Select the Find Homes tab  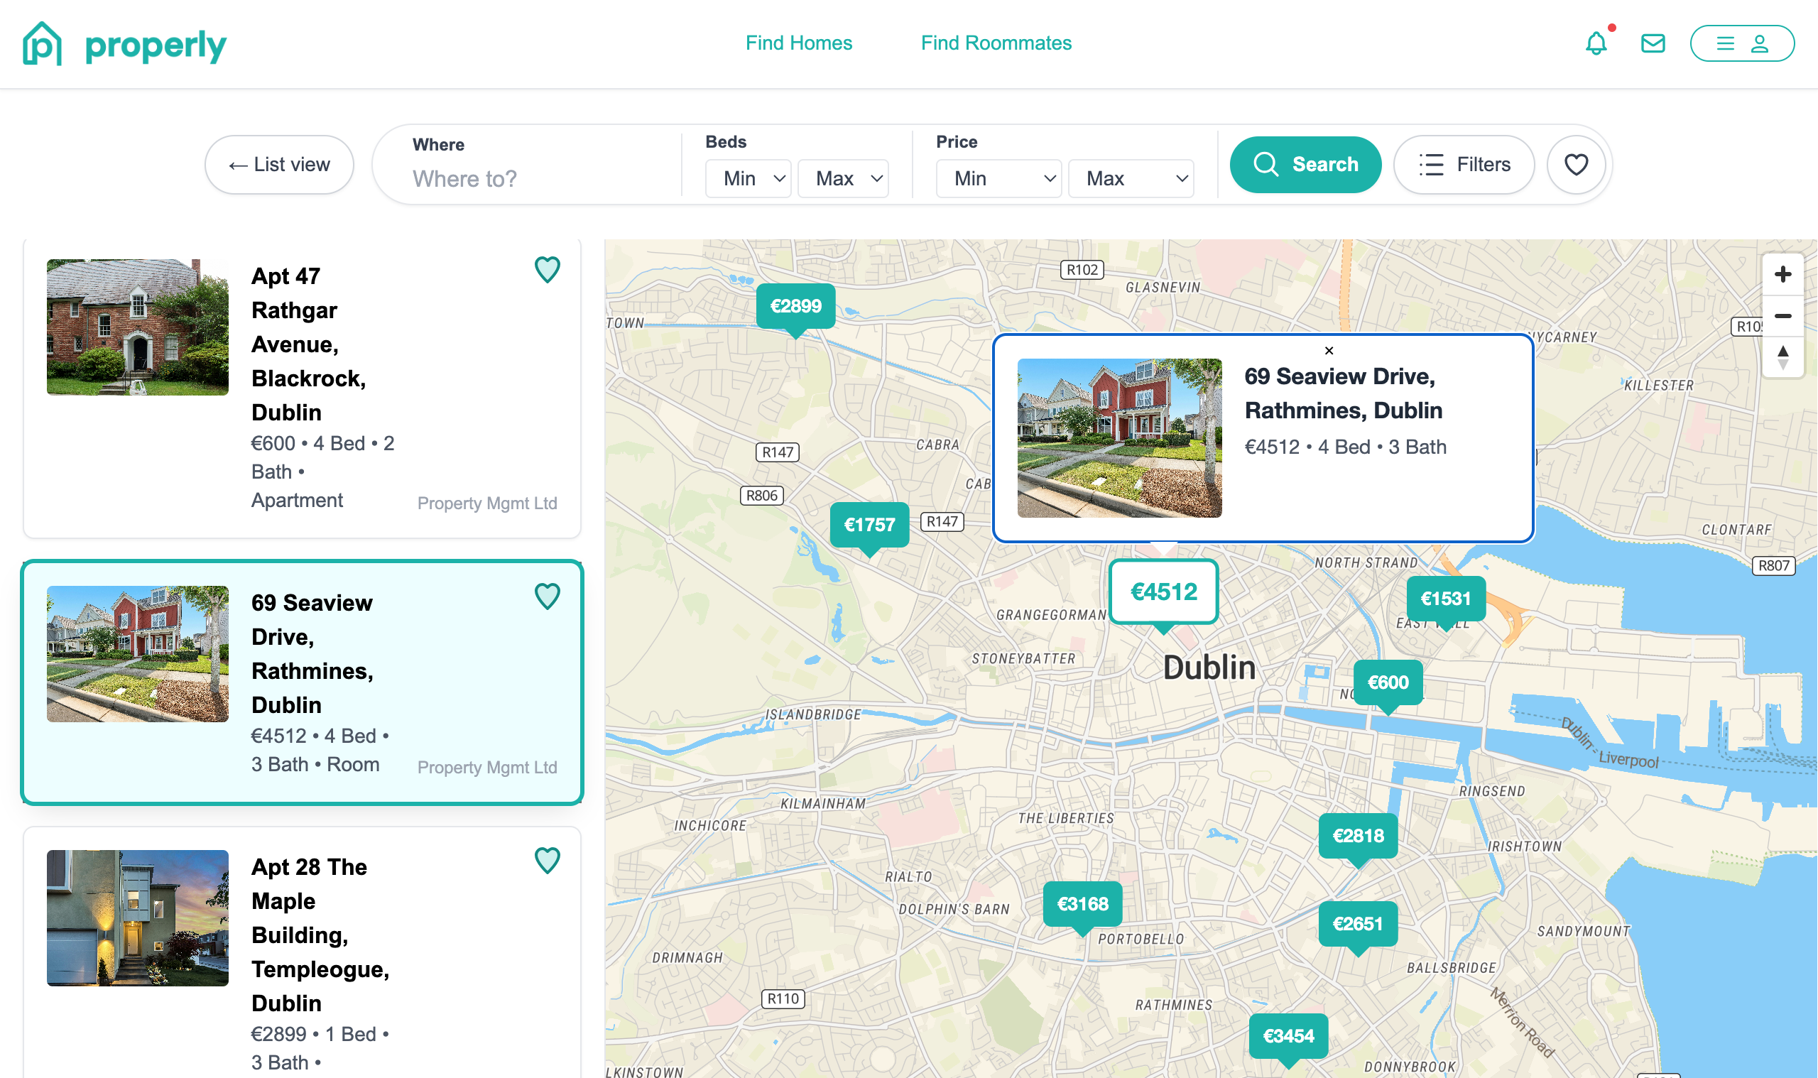click(x=798, y=43)
